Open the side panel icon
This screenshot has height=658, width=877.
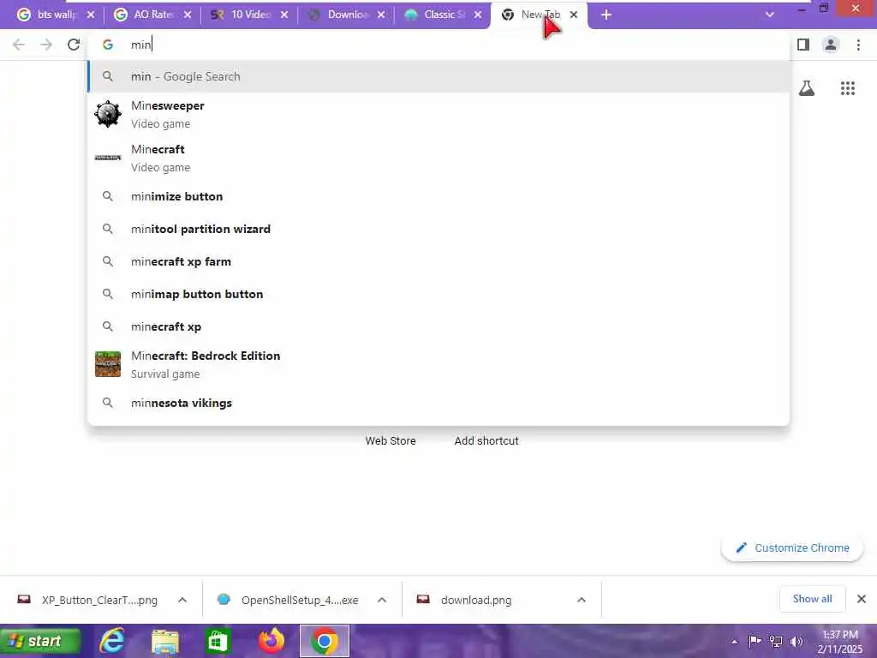click(803, 45)
